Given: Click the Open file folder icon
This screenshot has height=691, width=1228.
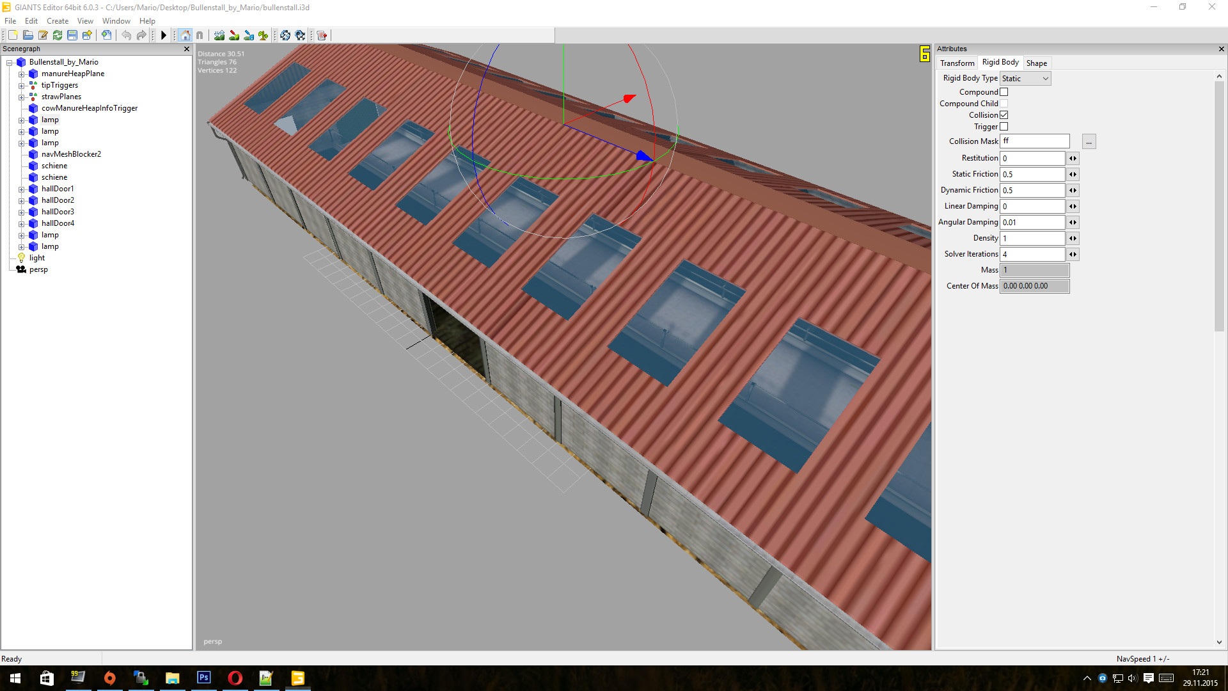Looking at the screenshot, I should pyautogui.click(x=28, y=35).
